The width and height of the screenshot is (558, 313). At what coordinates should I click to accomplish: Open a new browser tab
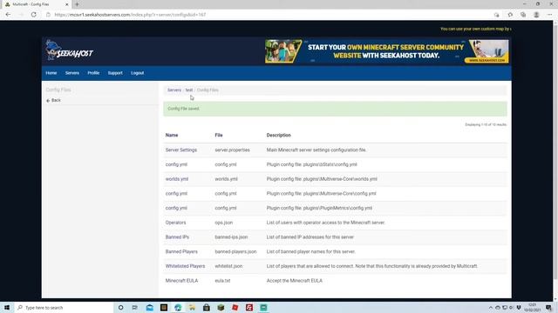[77, 4]
